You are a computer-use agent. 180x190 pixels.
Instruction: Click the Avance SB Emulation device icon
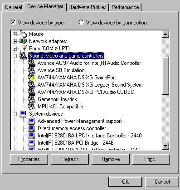tap(32, 70)
